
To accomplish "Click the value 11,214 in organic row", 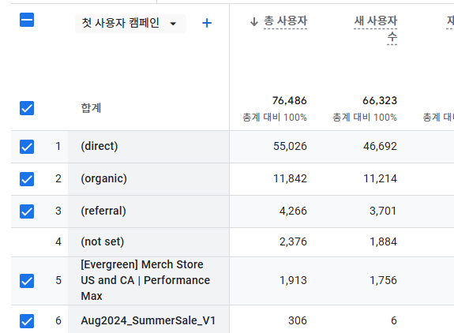I will (380, 179).
